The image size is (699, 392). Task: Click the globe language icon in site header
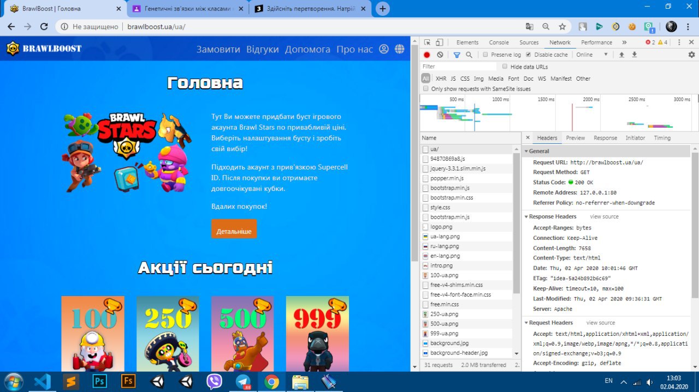click(x=400, y=49)
